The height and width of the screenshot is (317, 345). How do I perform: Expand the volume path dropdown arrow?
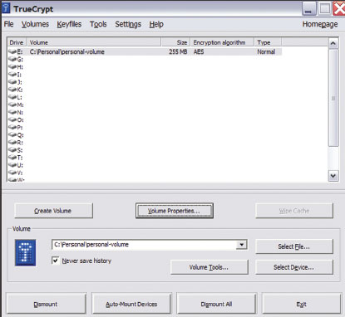pyautogui.click(x=242, y=245)
